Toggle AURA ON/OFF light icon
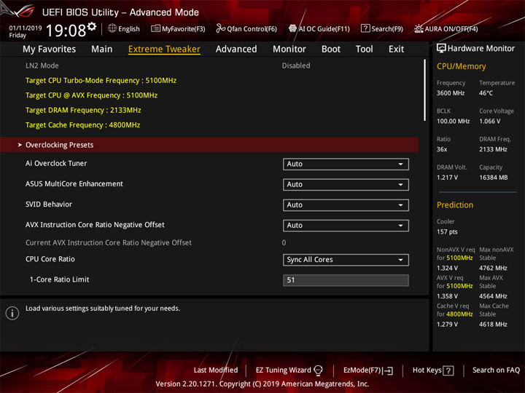Viewport: 525px width, 393px height. 419,28
